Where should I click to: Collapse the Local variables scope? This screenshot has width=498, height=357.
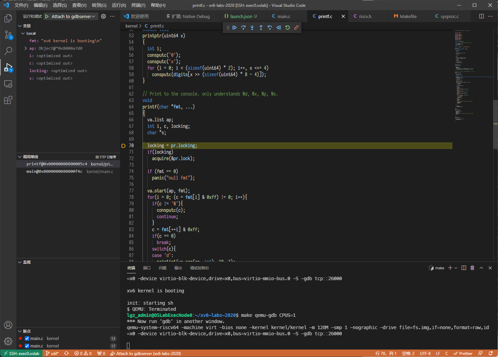point(23,33)
